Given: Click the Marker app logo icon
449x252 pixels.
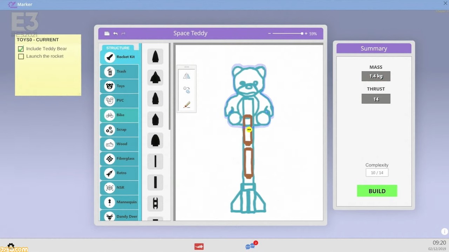Looking at the screenshot, I should coord(12,5).
